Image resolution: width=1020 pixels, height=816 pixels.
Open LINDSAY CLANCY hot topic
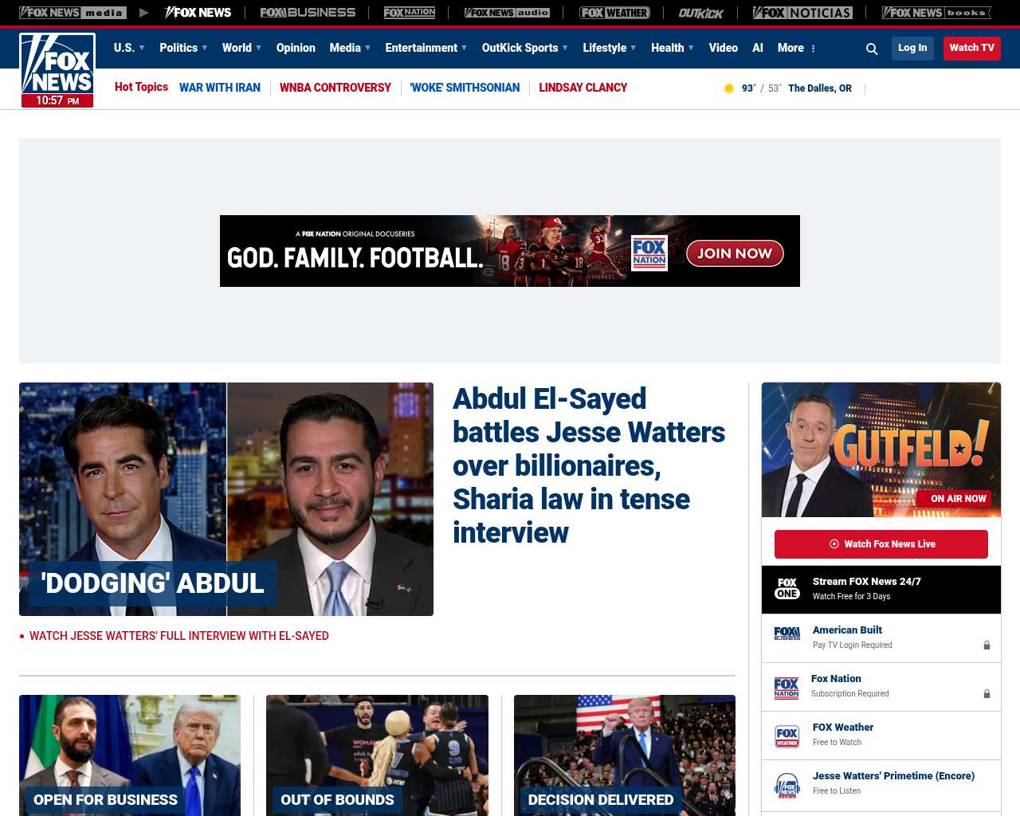pyautogui.click(x=583, y=88)
